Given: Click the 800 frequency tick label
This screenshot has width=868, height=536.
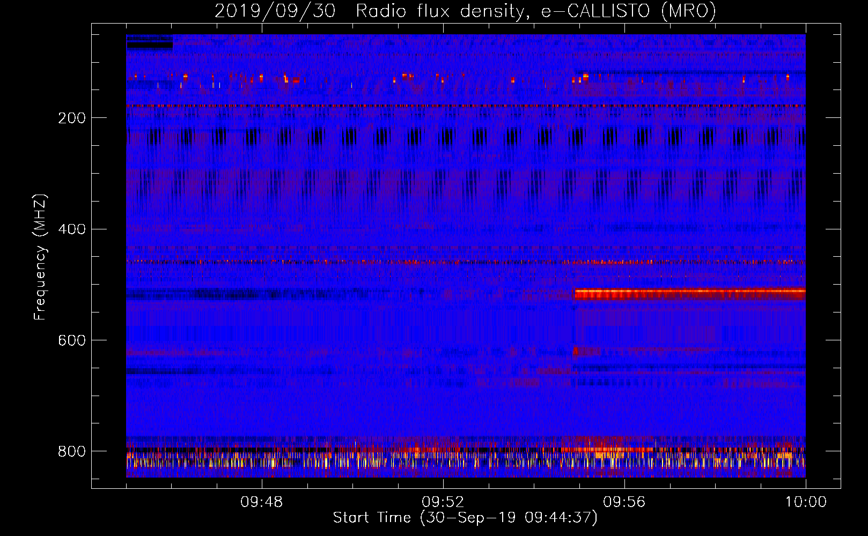Looking at the screenshot, I should 72,451.
